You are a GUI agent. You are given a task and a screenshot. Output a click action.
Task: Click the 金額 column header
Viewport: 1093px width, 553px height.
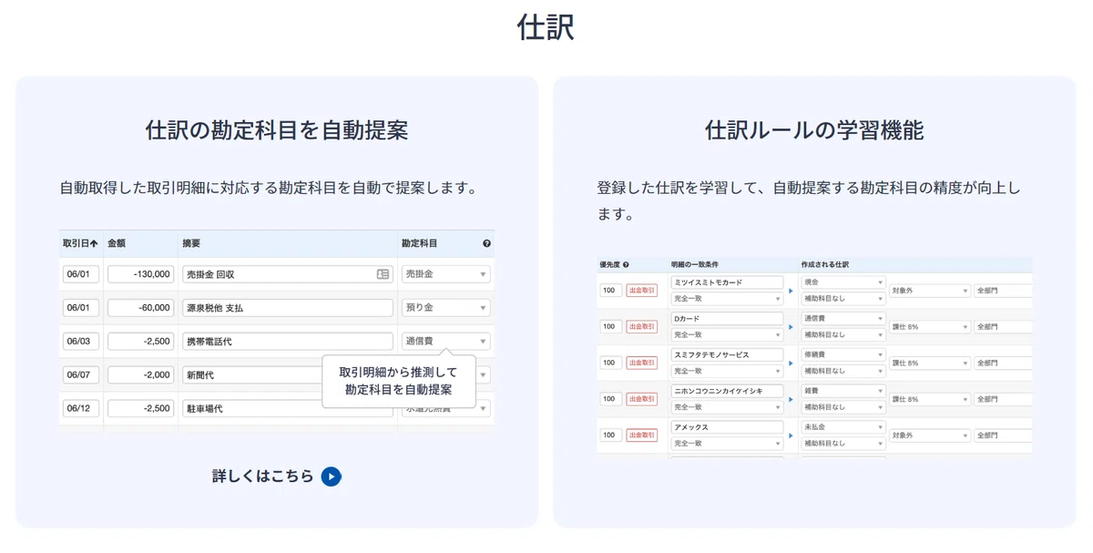pos(117,243)
